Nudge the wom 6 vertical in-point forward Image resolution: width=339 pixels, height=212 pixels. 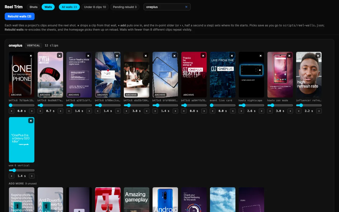tap(32, 176)
